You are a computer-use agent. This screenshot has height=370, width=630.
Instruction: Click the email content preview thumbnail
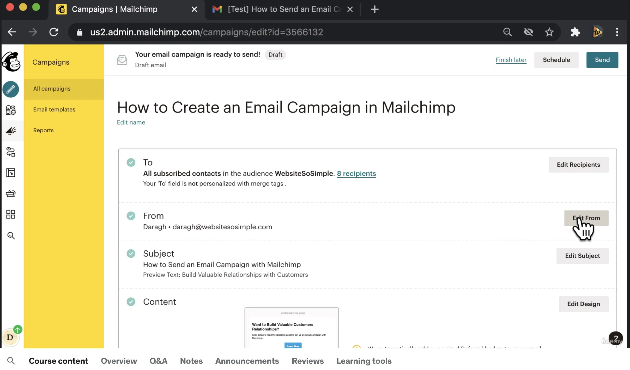[x=292, y=328]
